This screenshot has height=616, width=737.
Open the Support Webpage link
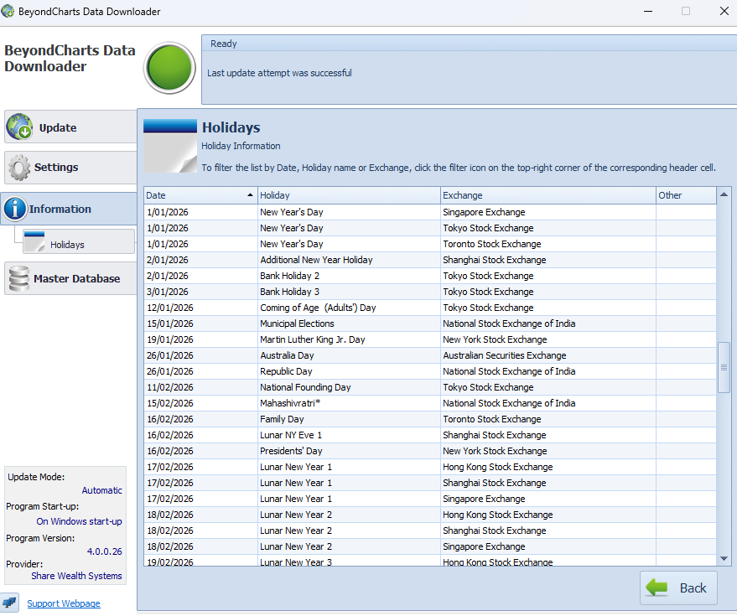(64, 603)
